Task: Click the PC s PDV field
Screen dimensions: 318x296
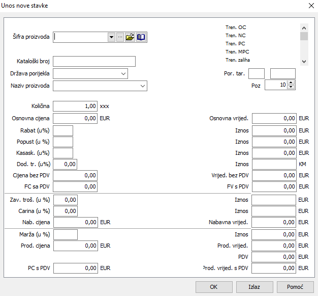Action: point(75,268)
